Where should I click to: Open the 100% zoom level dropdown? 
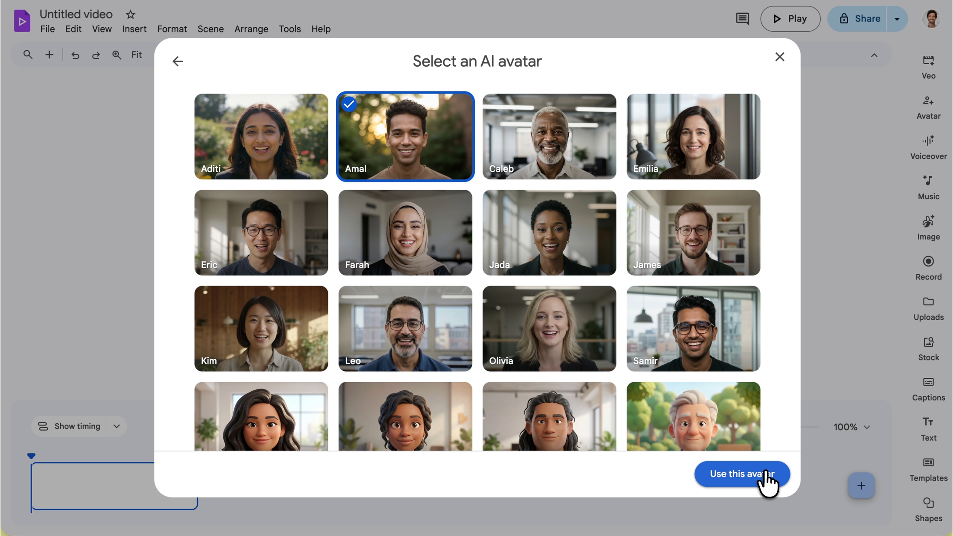pyautogui.click(x=852, y=427)
